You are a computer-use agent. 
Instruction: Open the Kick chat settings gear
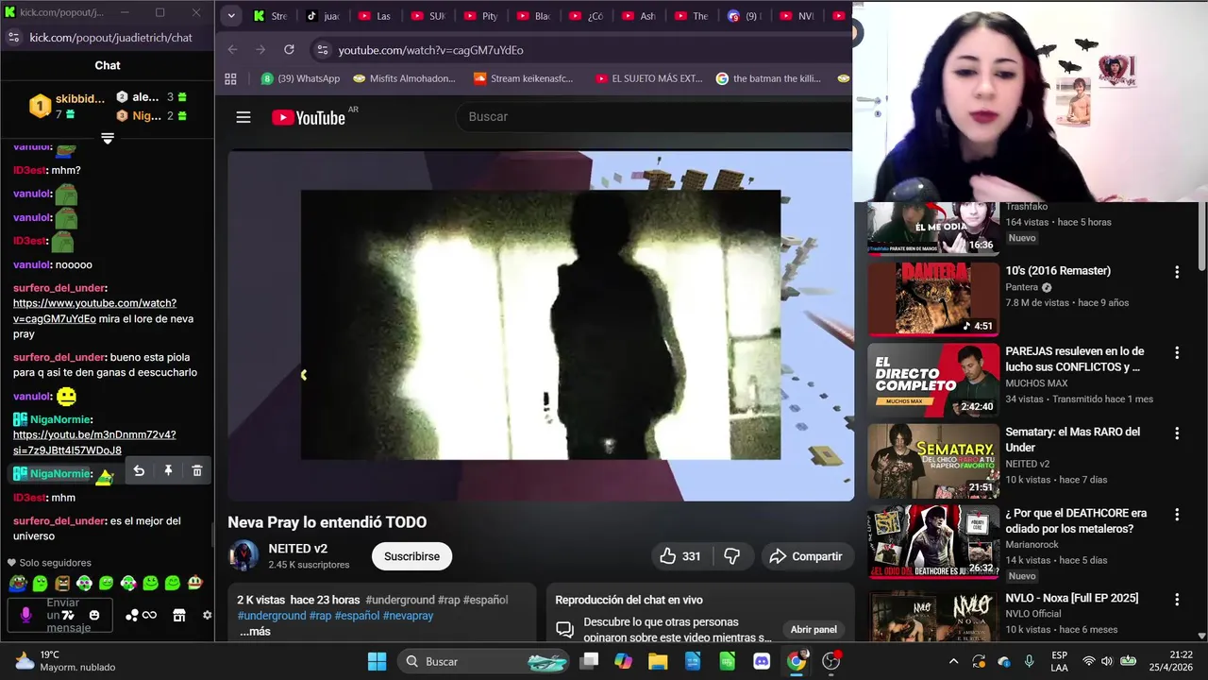(x=208, y=615)
